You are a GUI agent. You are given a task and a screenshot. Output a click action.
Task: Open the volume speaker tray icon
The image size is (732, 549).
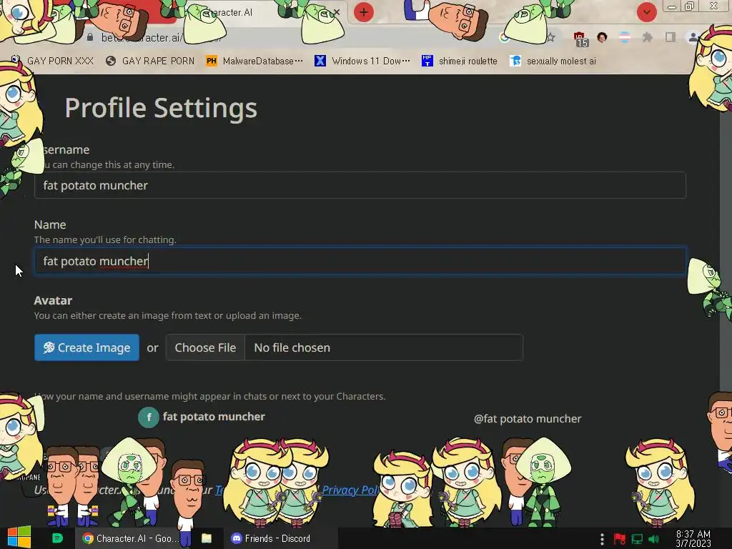pos(654,539)
